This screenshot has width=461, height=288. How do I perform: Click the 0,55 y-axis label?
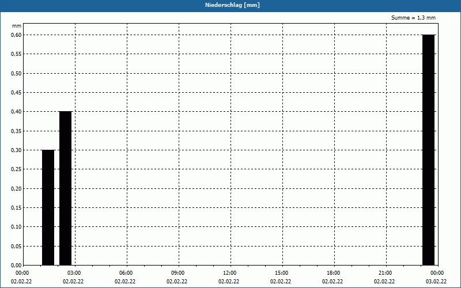[16, 54]
